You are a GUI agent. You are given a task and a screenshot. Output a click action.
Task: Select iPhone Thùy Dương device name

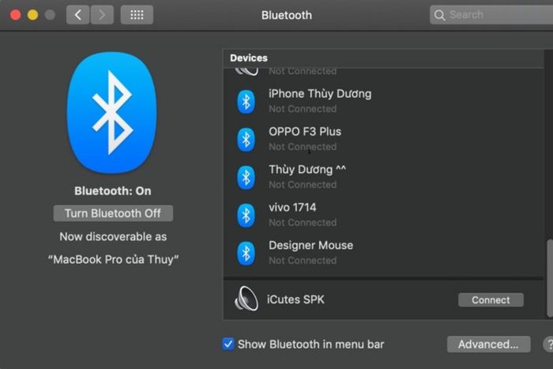pyautogui.click(x=320, y=94)
